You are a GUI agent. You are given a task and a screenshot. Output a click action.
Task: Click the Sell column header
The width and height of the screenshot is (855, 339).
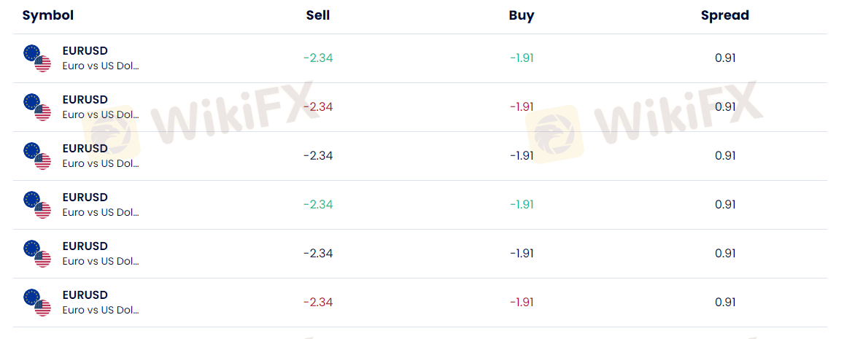[x=318, y=15]
